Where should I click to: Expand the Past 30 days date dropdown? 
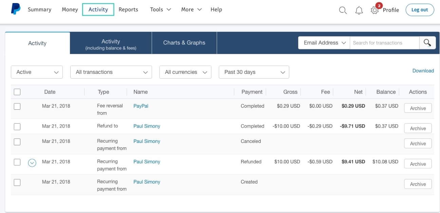tap(254, 72)
